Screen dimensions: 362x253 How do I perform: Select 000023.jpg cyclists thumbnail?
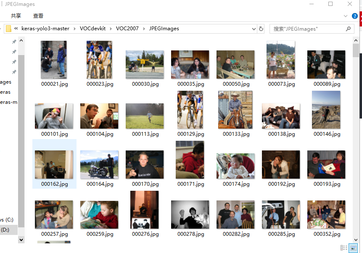click(x=100, y=60)
